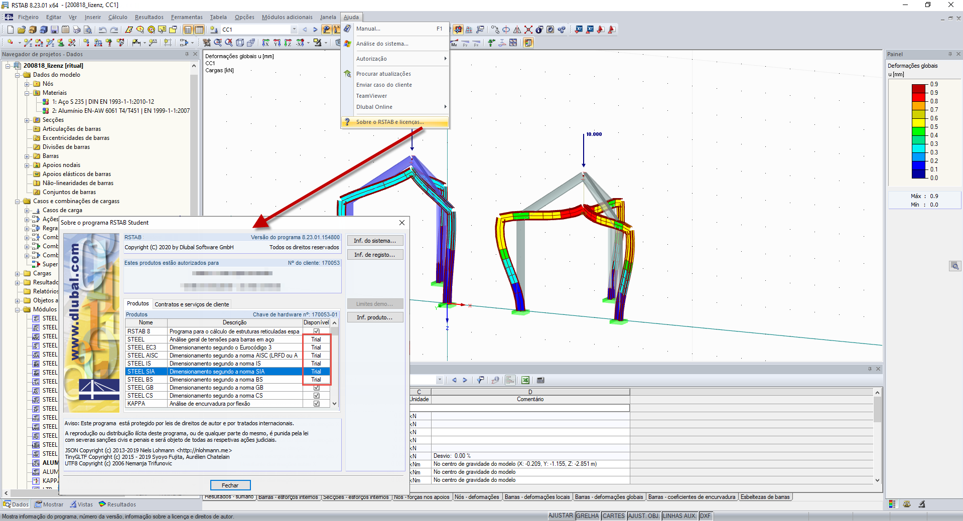Open the Nós - deformações table tab
Screen dimensions: 963x521
[x=477, y=497]
